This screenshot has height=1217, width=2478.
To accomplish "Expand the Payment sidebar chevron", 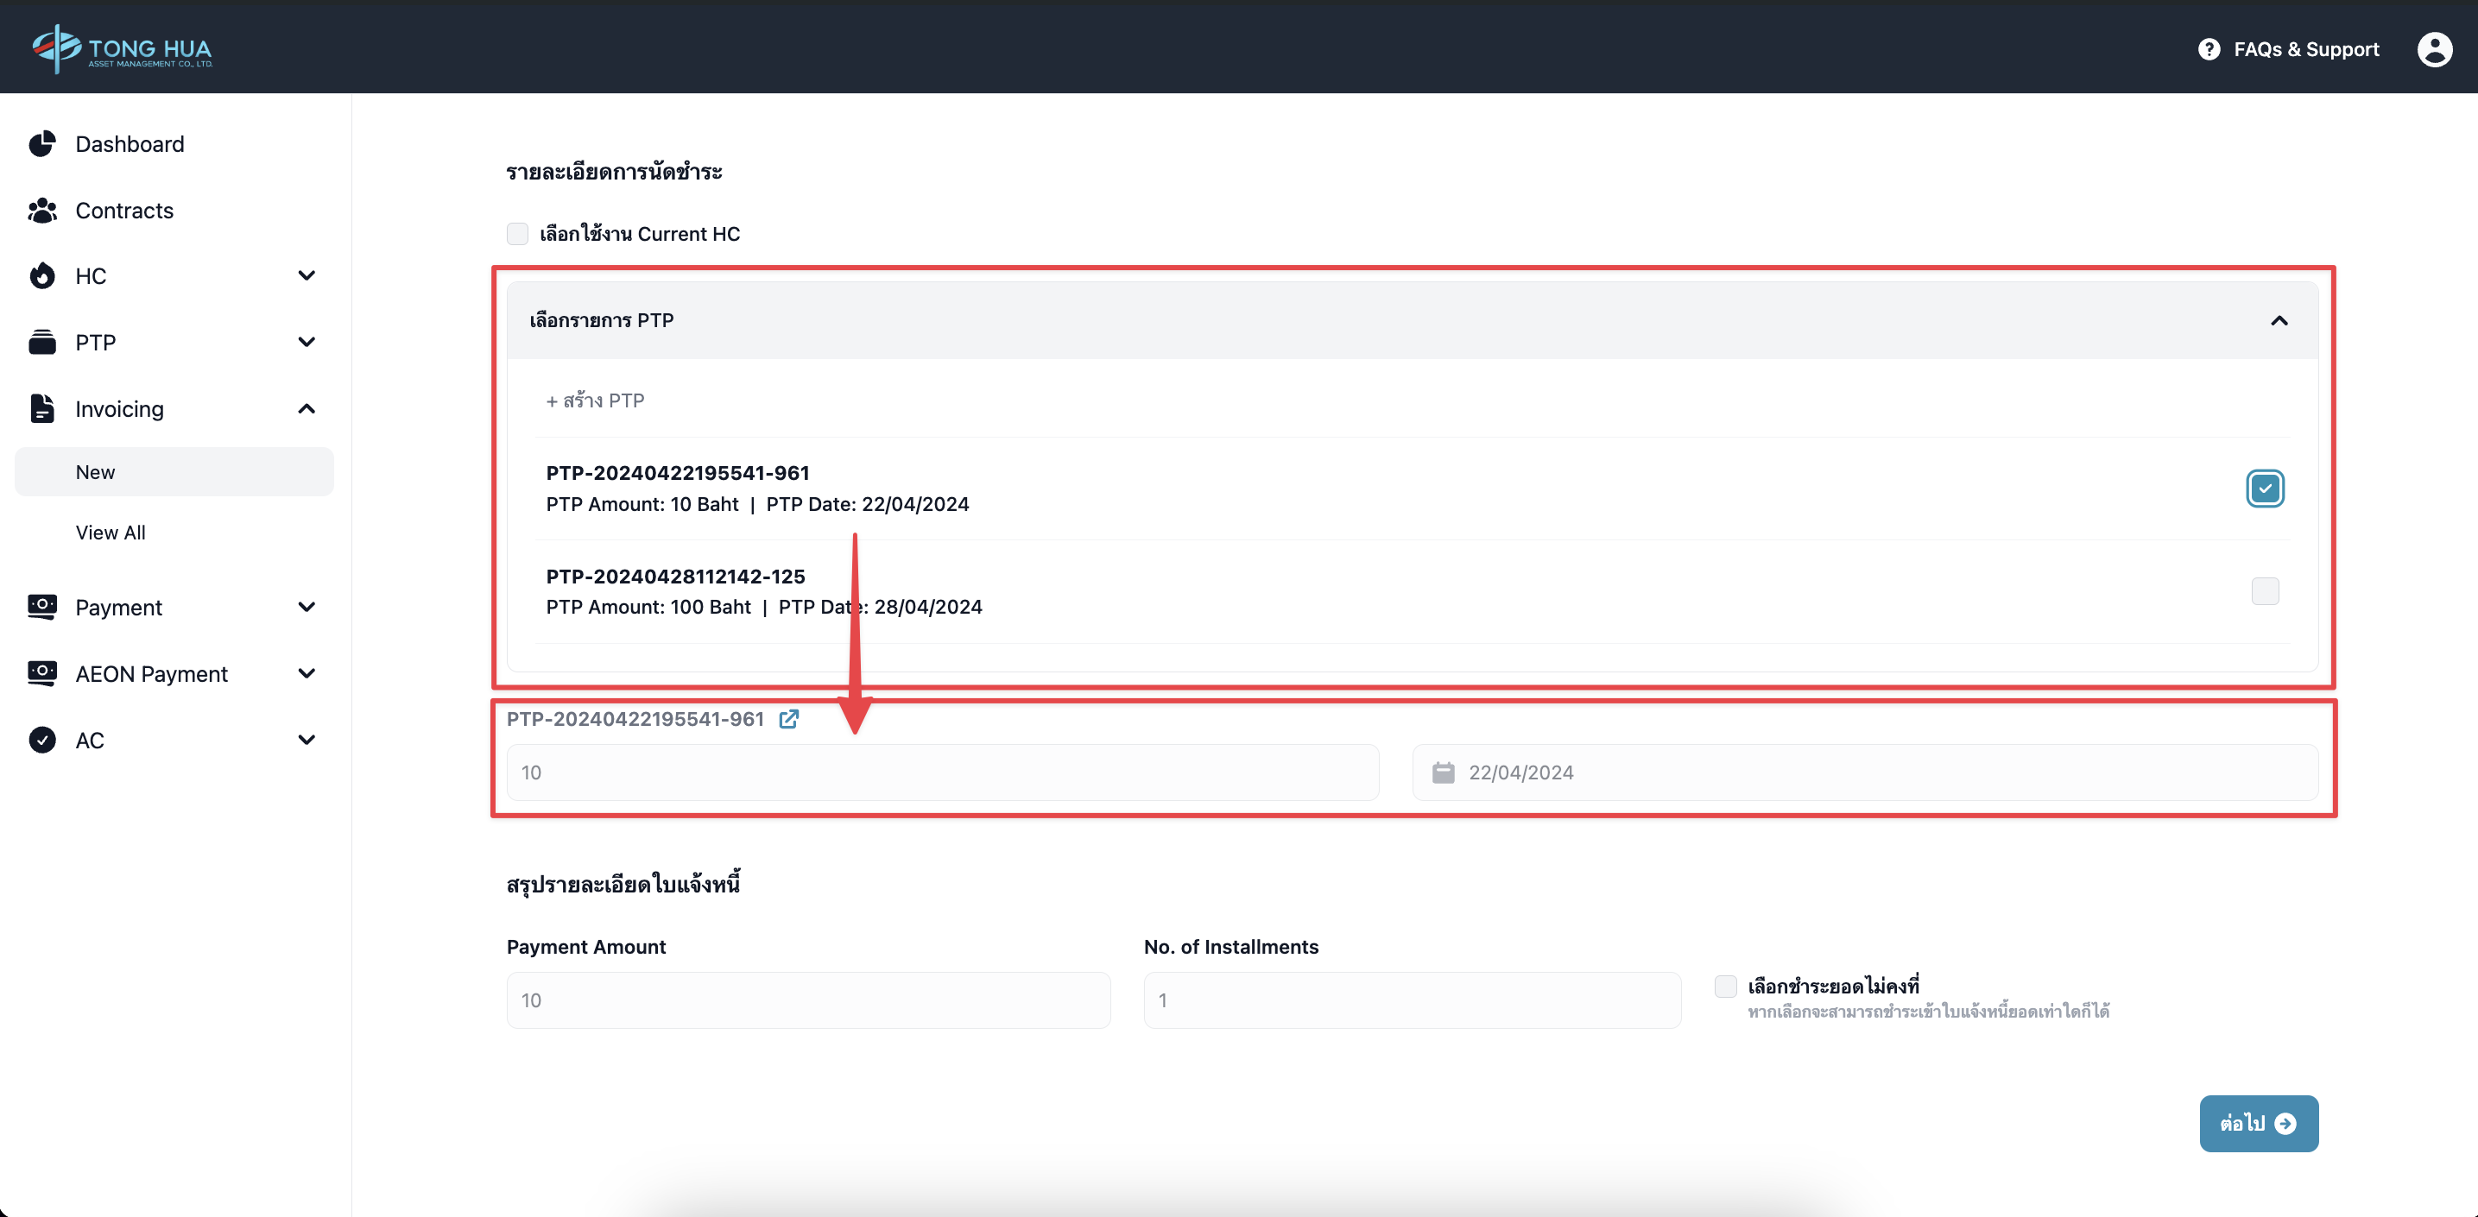I will (307, 607).
